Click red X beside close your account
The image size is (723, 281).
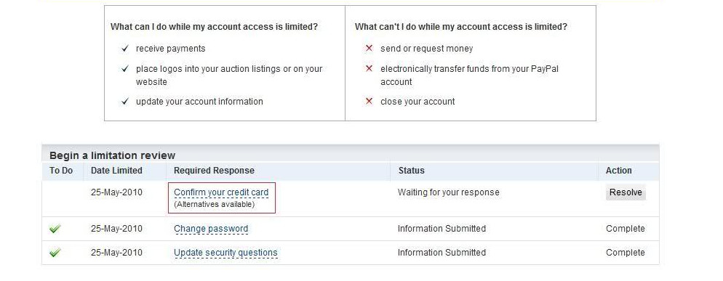(369, 102)
